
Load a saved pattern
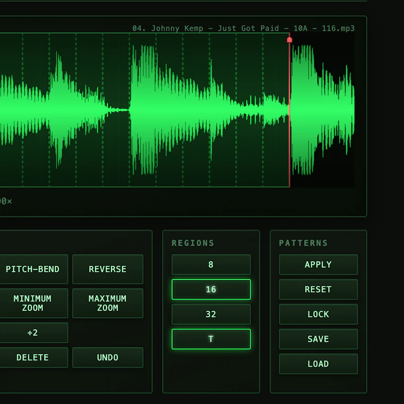(318, 364)
